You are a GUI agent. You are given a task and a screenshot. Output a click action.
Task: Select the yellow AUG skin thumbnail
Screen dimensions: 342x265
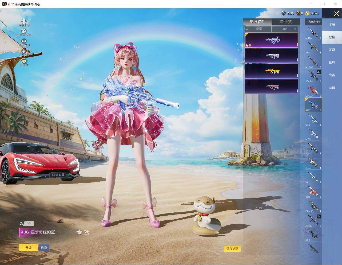[x=272, y=71]
